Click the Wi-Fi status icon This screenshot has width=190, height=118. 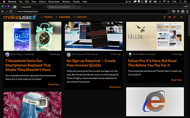coord(164,2)
